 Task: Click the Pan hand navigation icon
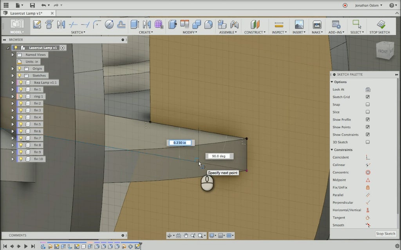click(186, 236)
